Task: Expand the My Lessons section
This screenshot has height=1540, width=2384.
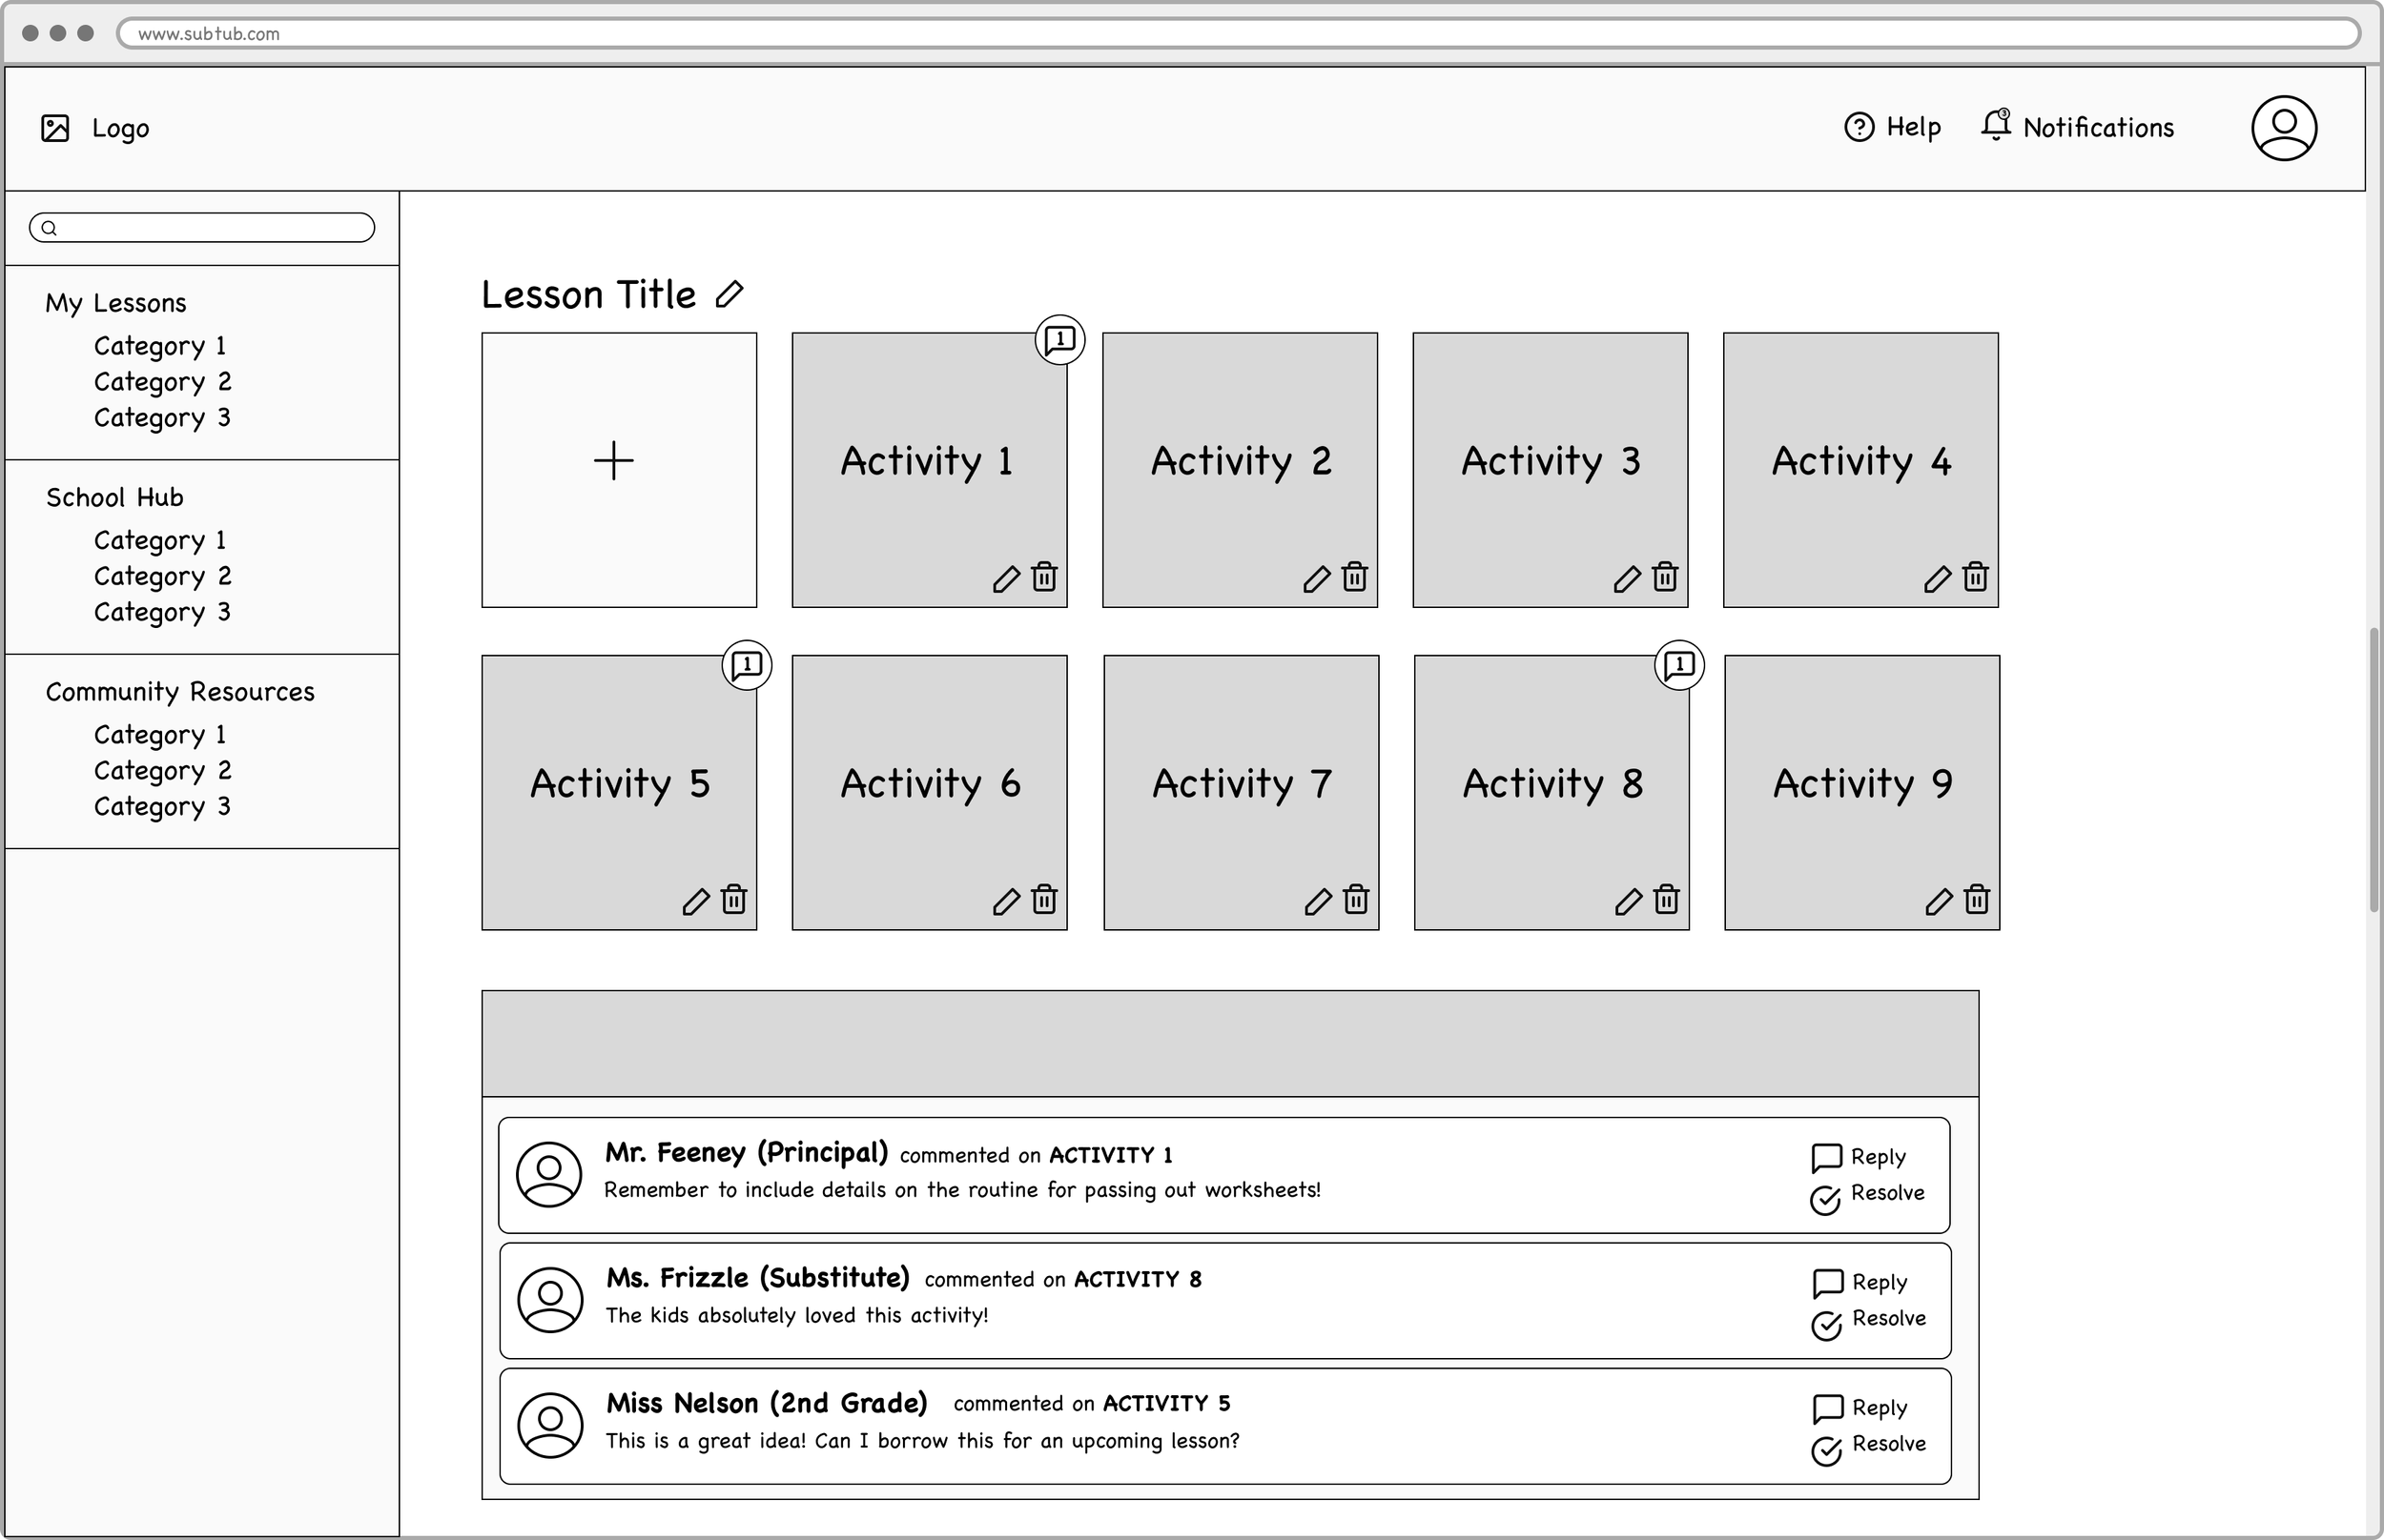Action: [x=116, y=303]
